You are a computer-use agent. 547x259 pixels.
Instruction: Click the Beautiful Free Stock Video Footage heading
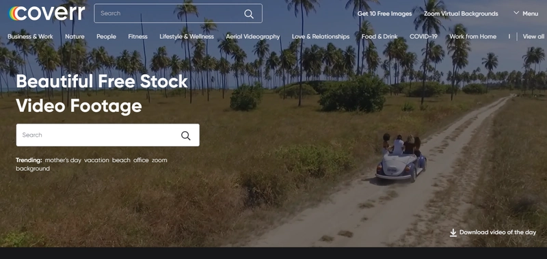coord(102,94)
